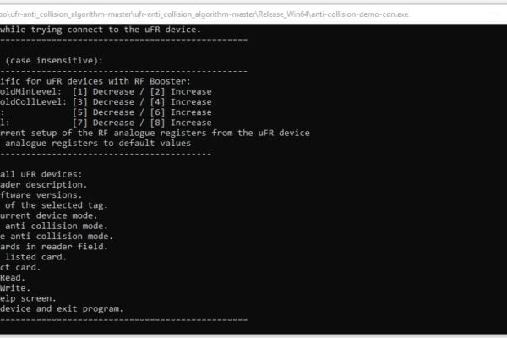This screenshot has width=507, height=338.
Task: Click the [6] Increase option text
Action: [x=181, y=112]
